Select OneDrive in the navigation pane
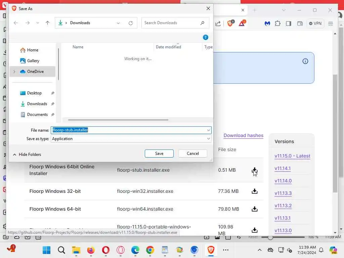Screen dimensions: 344x258 [33, 72]
